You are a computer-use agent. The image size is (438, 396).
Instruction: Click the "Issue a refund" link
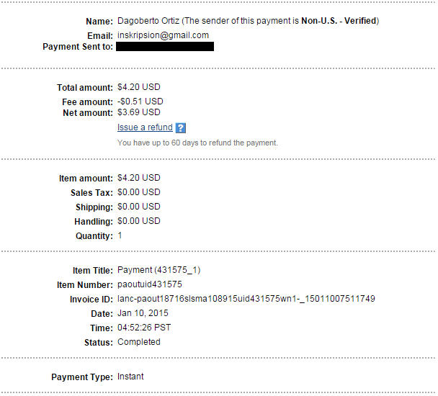coord(145,127)
